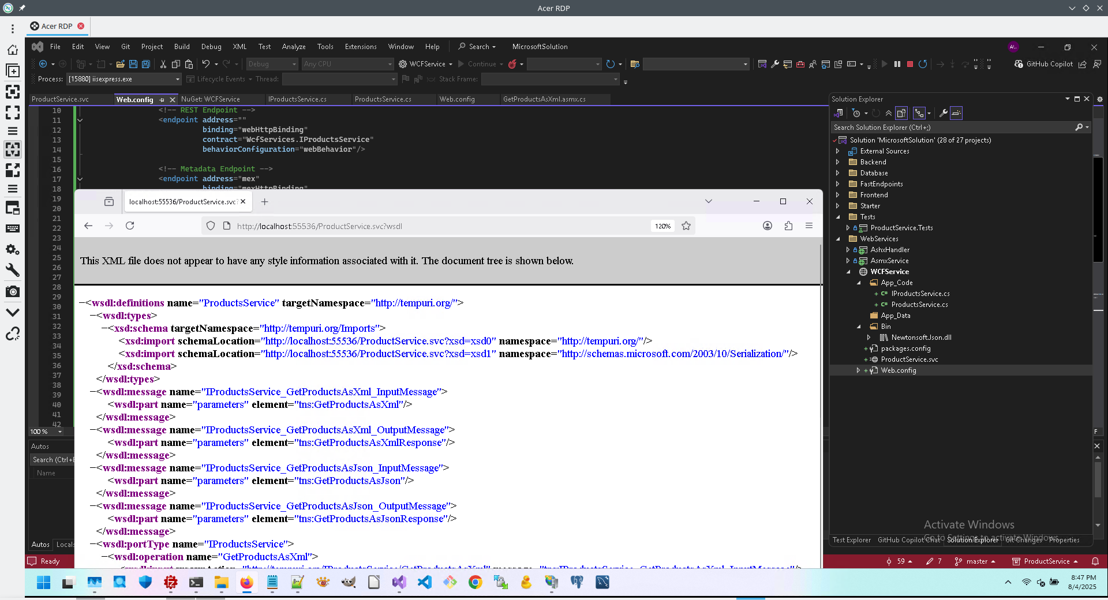Collapse the wsdl:types XML node
The height and width of the screenshot is (600, 1108).
[93, 316]
